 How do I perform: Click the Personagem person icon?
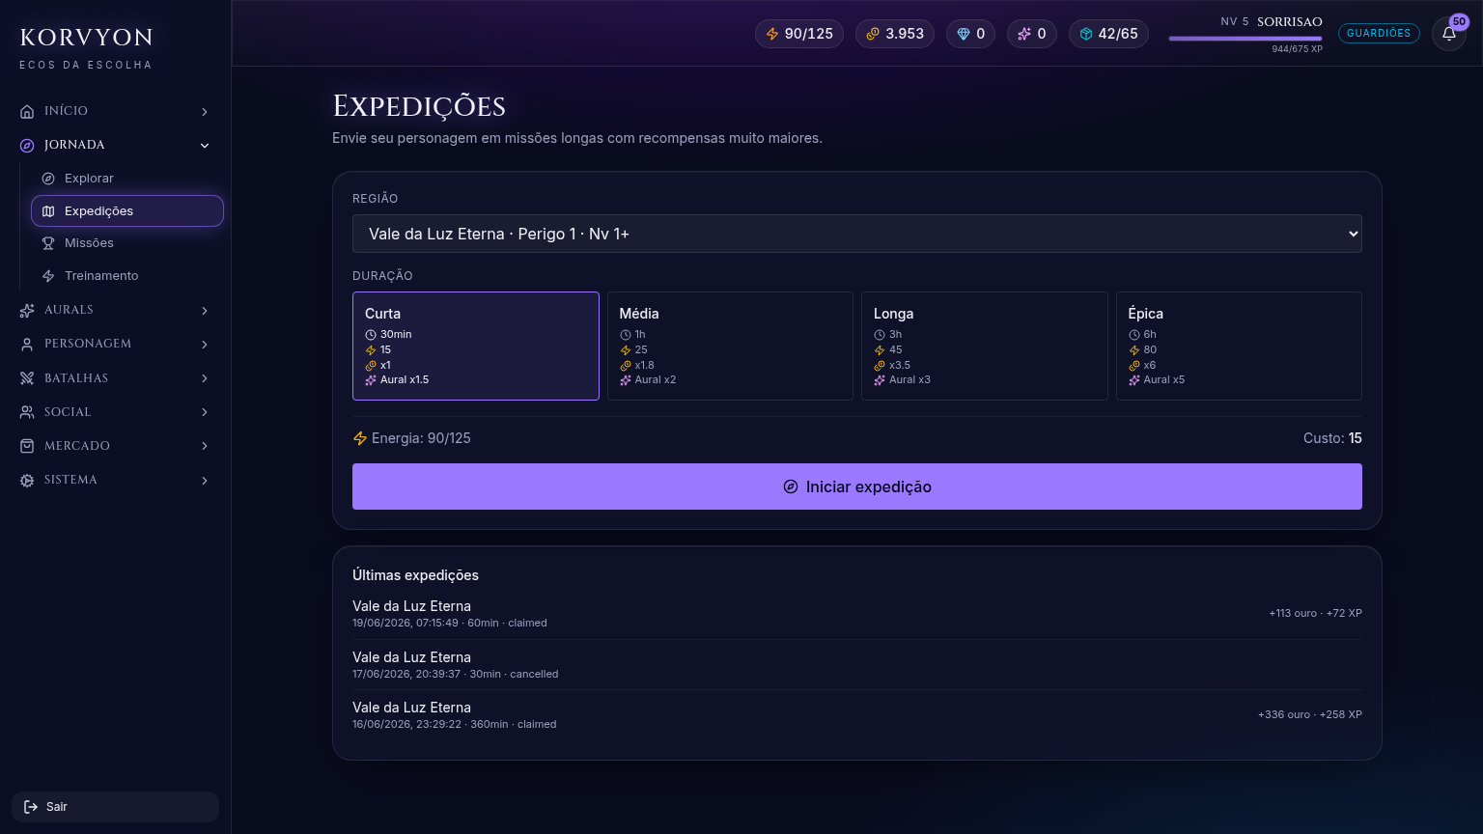(27, 345)
